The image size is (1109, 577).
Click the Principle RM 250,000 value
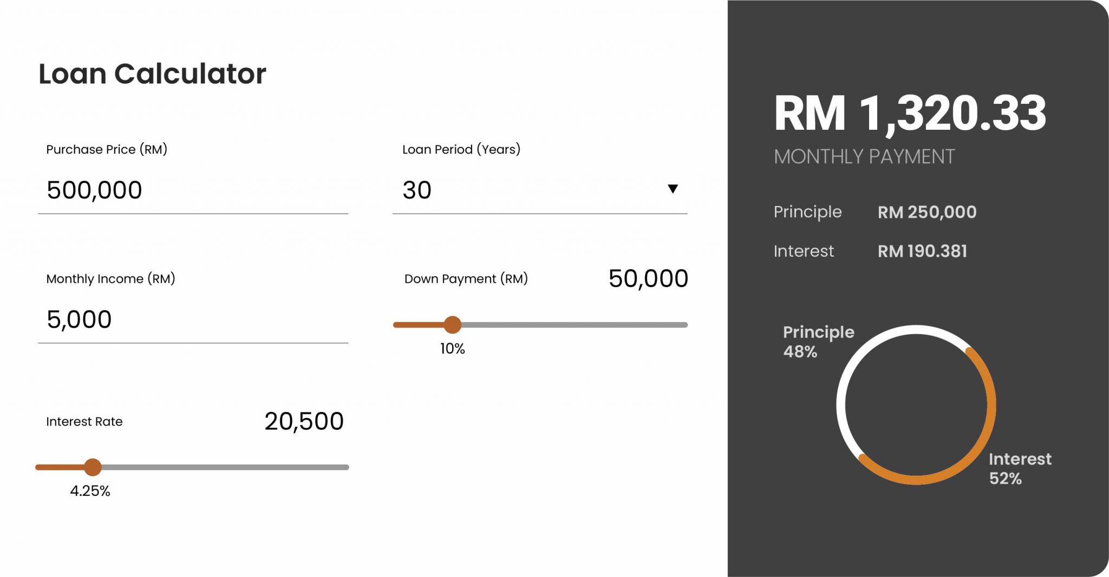click(927, 212)
